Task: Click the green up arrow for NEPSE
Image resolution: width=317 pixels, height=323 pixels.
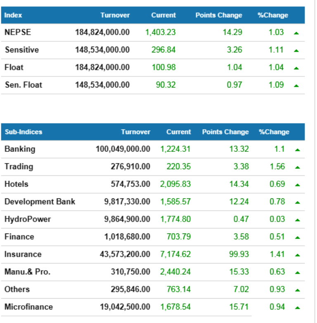Action: coord(296,33)
